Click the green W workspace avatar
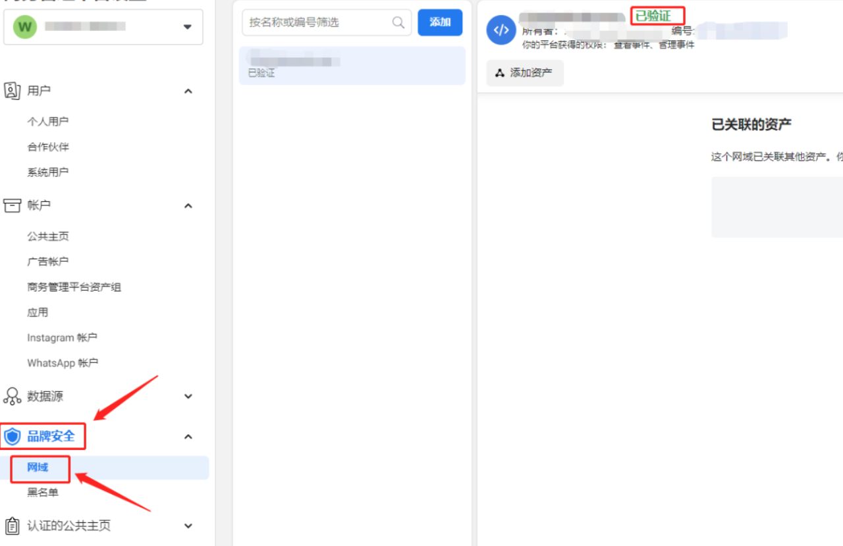This screenshot has width=843, height=546. pyautogui.click(x=24, y=26)
